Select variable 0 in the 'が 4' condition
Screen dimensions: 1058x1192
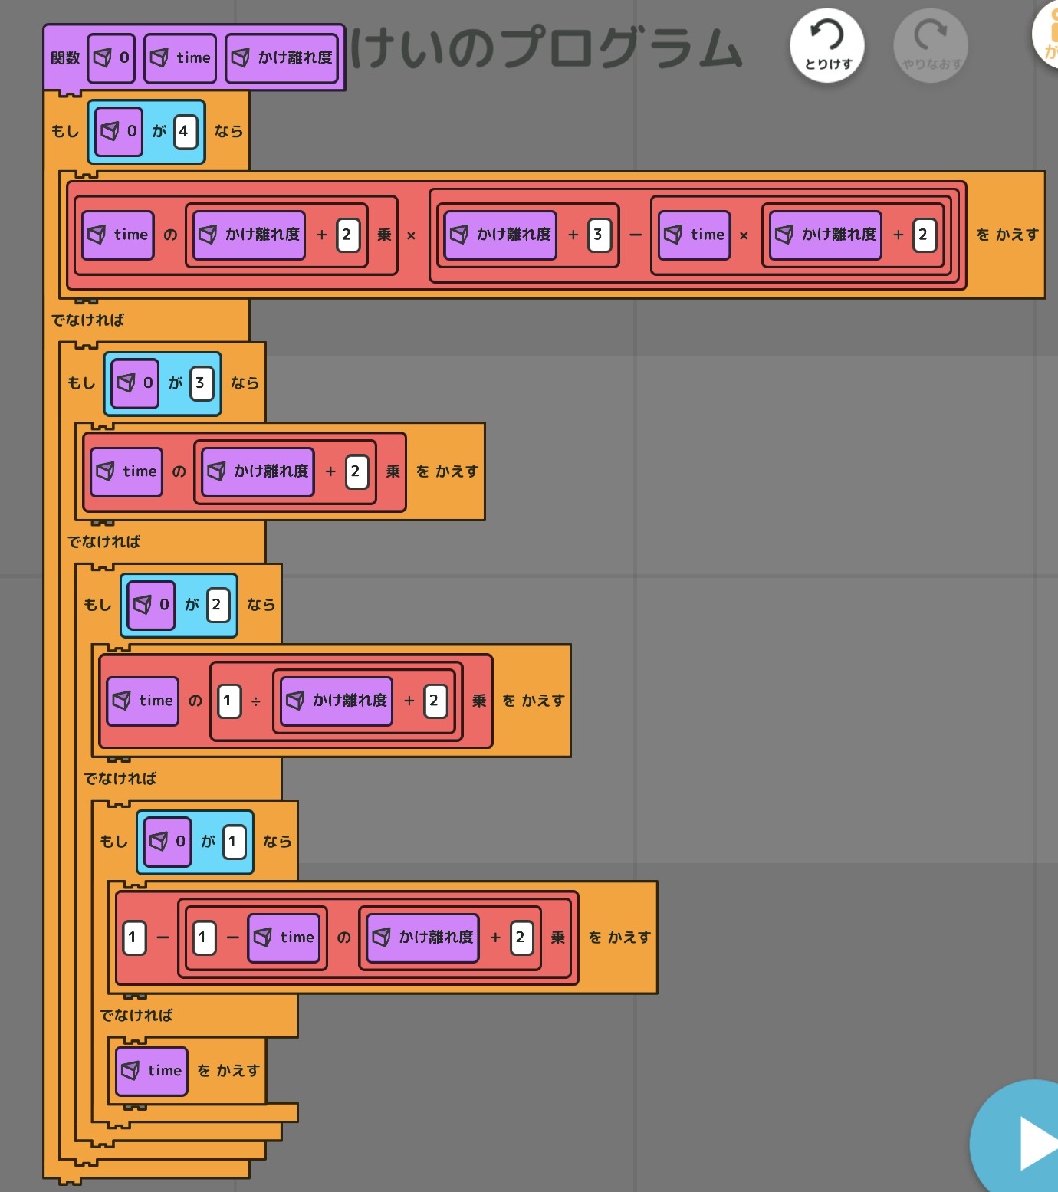(119, 131)
